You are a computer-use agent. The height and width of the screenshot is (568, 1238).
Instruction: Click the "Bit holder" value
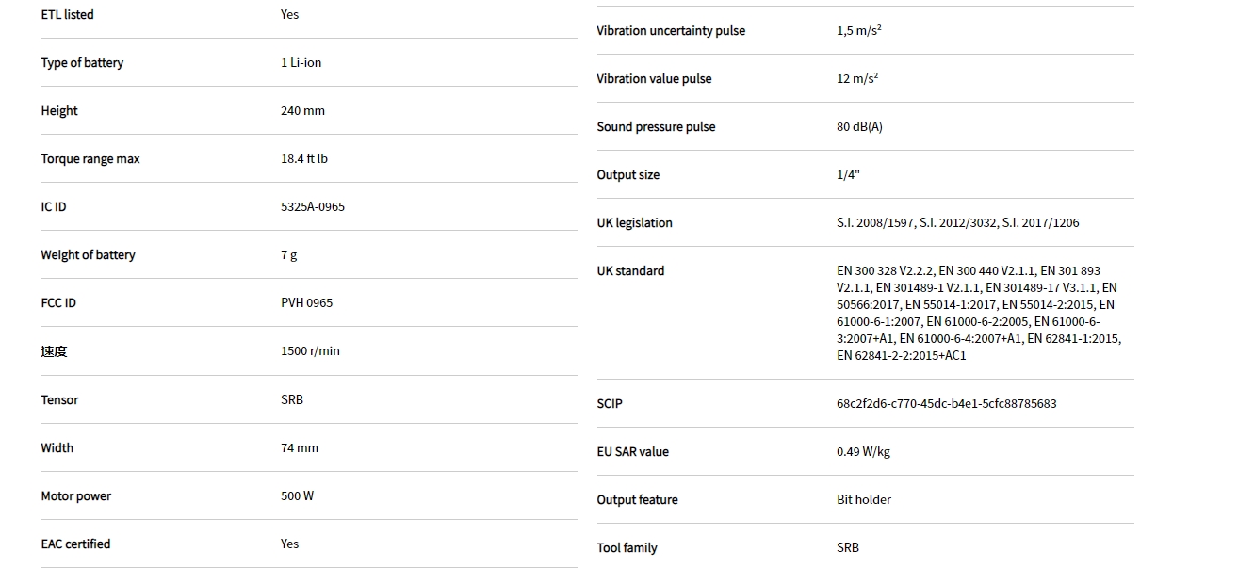tap(863, 500)
